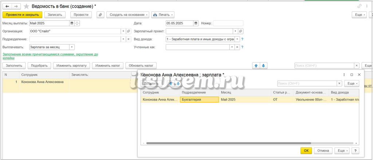Open the Выплачивать dropdown list
The image size is (373, 160).
coord(72,47)
